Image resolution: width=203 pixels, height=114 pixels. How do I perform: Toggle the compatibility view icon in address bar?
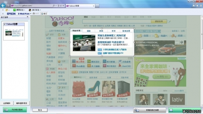click(58, 6)
